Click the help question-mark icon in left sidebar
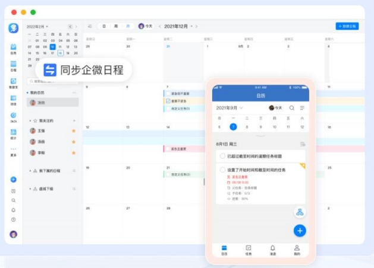Image resolution: width=374 pixels, height=268 pixels. click(13, 220)
